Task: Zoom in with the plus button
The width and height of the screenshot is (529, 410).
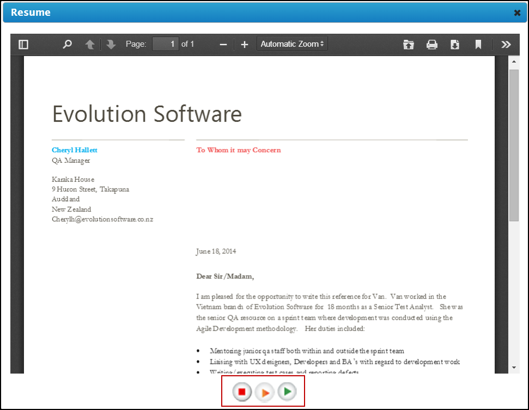Action: [x=245, y=45]
